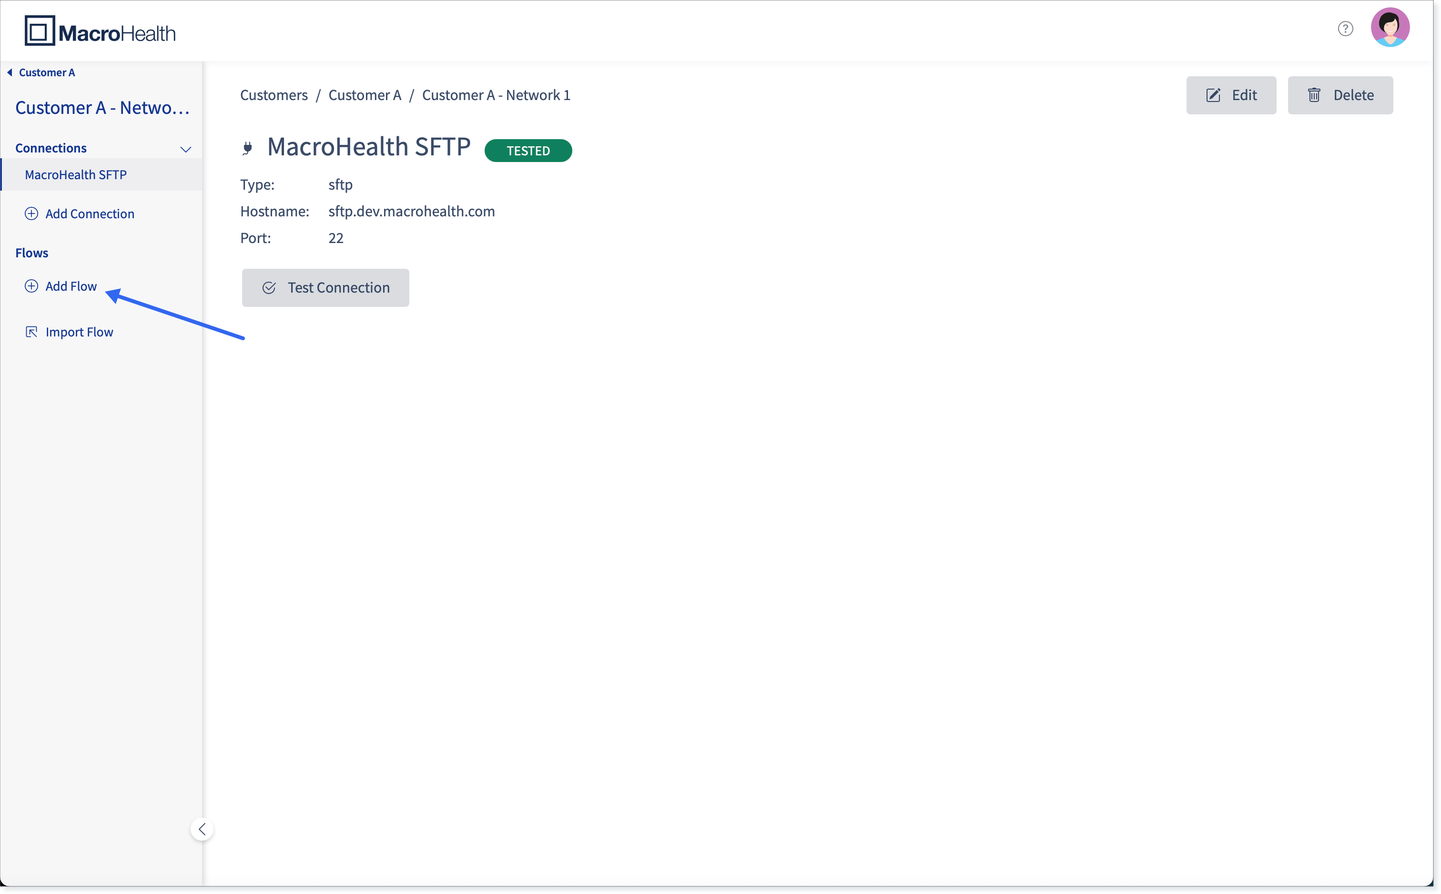Click the TESTED status badge

[528, 150]
